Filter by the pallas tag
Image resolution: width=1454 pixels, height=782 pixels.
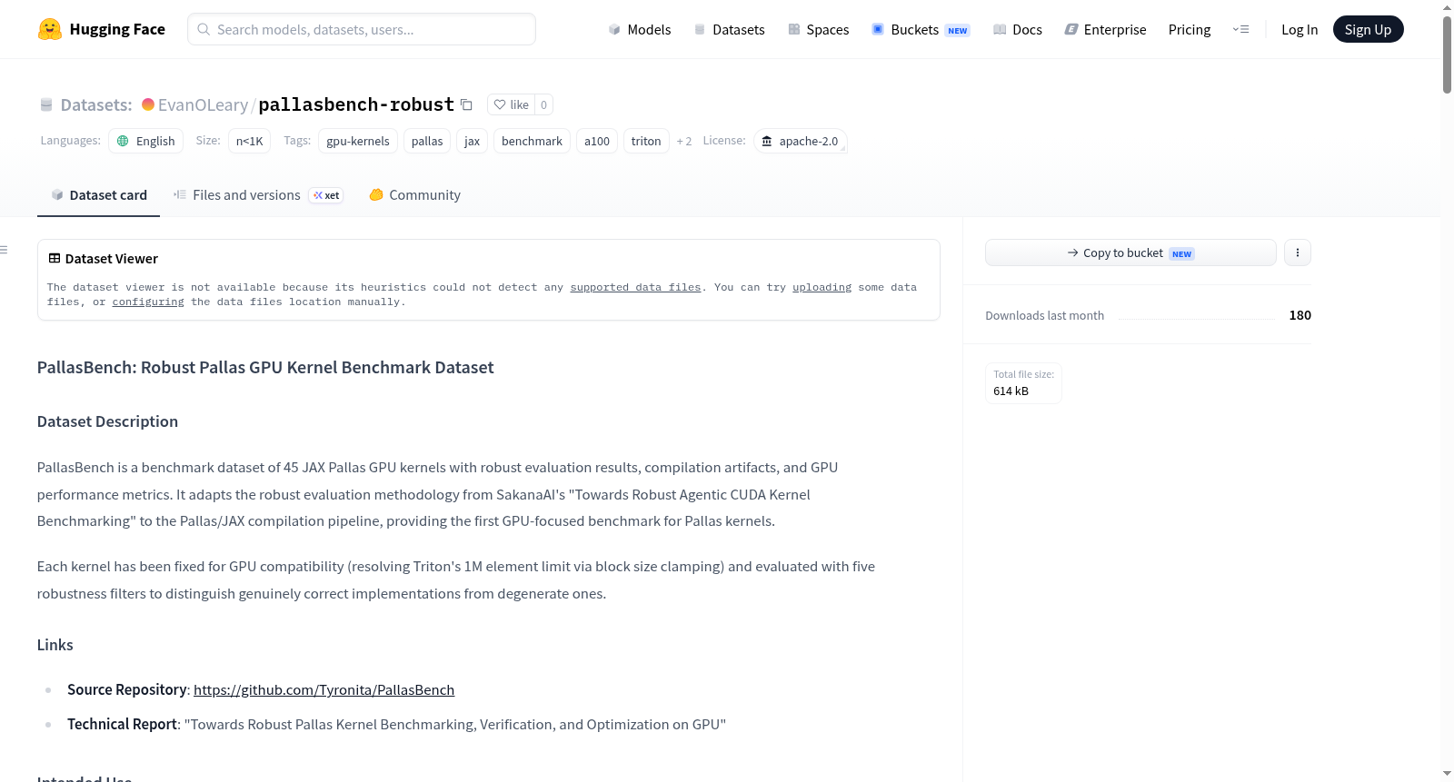pos(427,141)
